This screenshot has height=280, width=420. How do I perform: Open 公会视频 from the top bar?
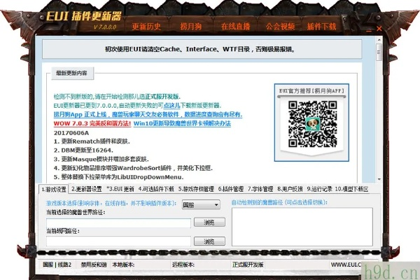coord(279,27)
